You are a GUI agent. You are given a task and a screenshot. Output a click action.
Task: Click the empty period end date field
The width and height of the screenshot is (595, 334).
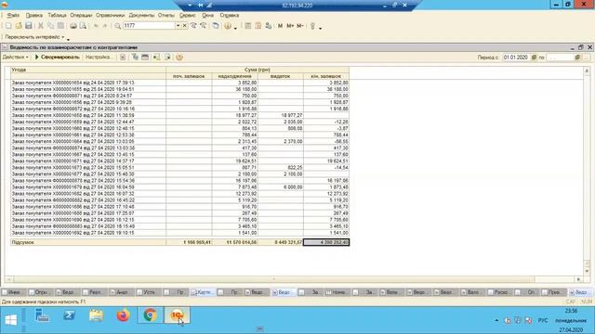pyautogui.click(x=560, y=58)
